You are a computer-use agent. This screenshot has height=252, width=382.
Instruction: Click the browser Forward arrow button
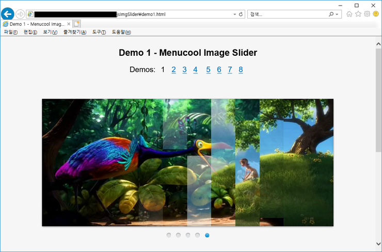pos(20,14)
